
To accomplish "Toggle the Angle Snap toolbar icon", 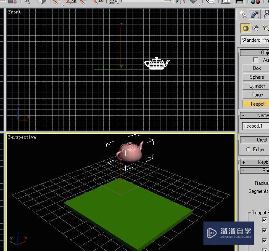I will (71, 2).
